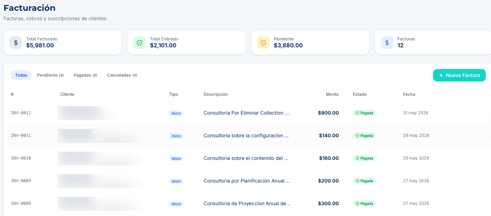Click the $900.00 amount
The width and height of the screenshot is (491, 216).
[x=328, y=113]
